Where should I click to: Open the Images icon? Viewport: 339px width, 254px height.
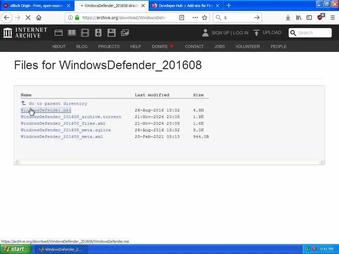(125, 33)
